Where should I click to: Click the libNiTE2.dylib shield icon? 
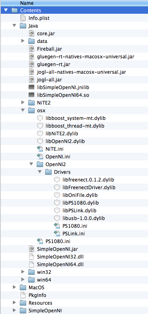[x=40, y=134]
